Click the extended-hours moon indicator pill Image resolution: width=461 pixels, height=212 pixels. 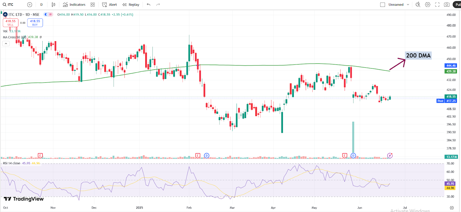click(48, 14)
